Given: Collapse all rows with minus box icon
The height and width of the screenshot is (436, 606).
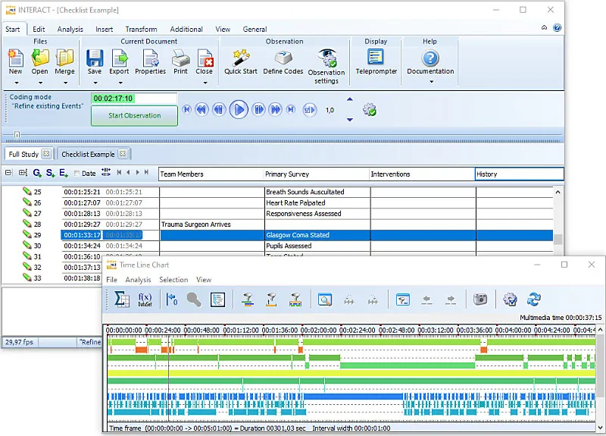Looking at the screenshot, I should click(8, 173).
